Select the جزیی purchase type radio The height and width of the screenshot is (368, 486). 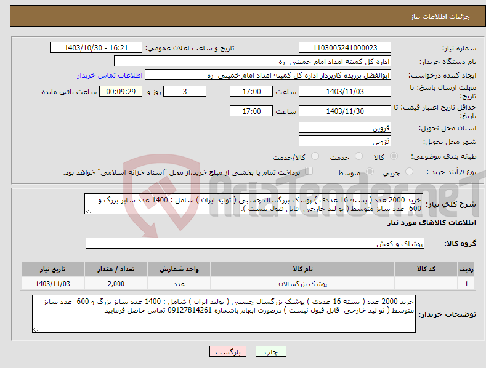click(x=409, y=171)
